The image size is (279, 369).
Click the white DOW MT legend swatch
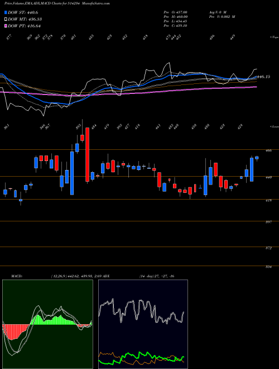[6, 19]
